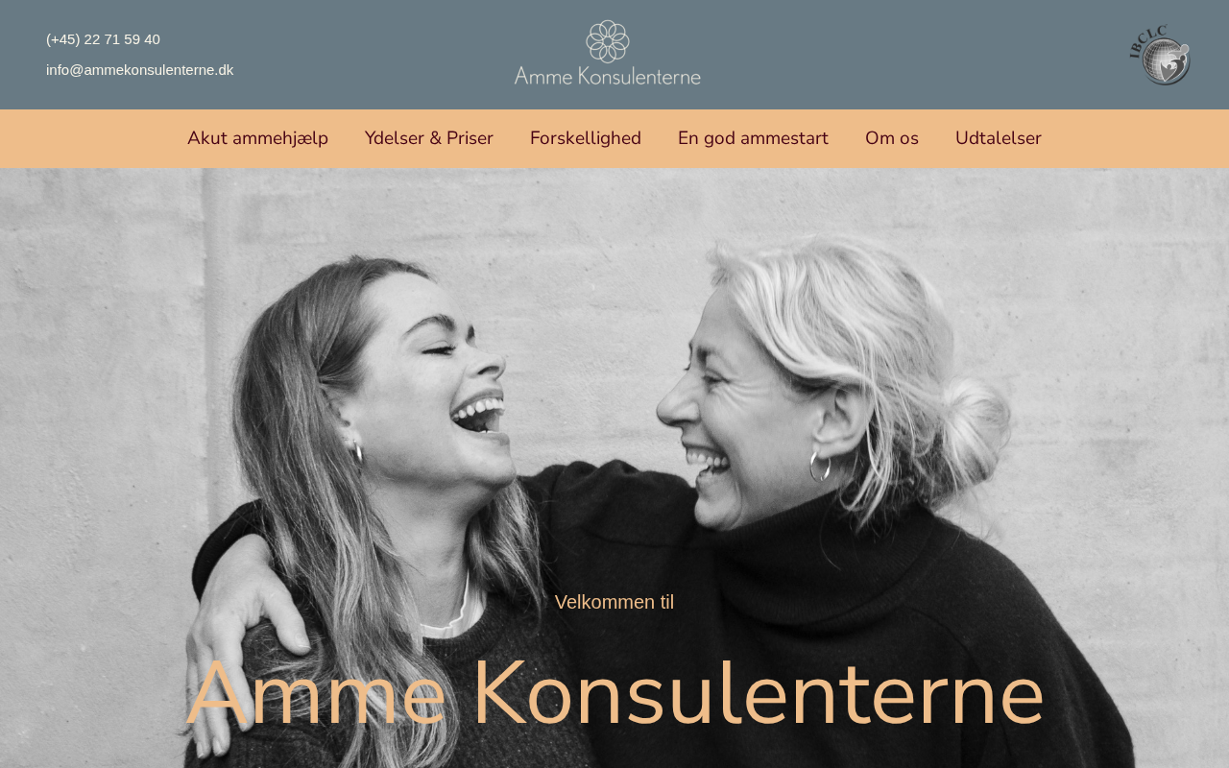This screenshot has width=1229, height=768.
Task: Click the flower emblem in the header logo
Action: [x=608, y=41]
